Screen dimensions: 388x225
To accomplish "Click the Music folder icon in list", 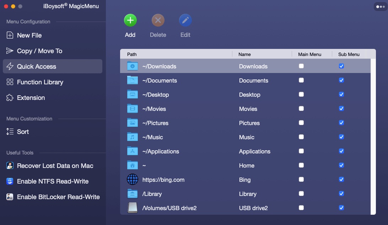I will [x=133, y=137].
